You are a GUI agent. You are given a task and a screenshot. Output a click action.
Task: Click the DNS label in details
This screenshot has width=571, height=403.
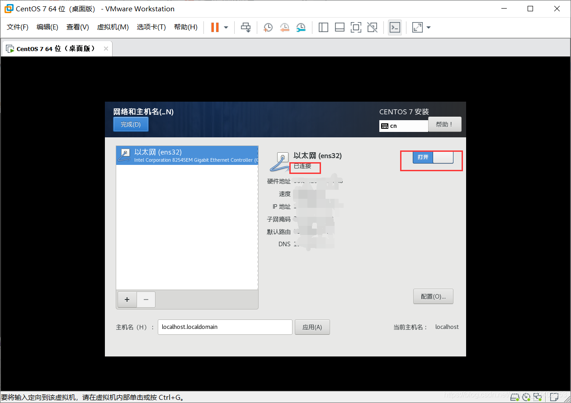(x=284, y=244)
